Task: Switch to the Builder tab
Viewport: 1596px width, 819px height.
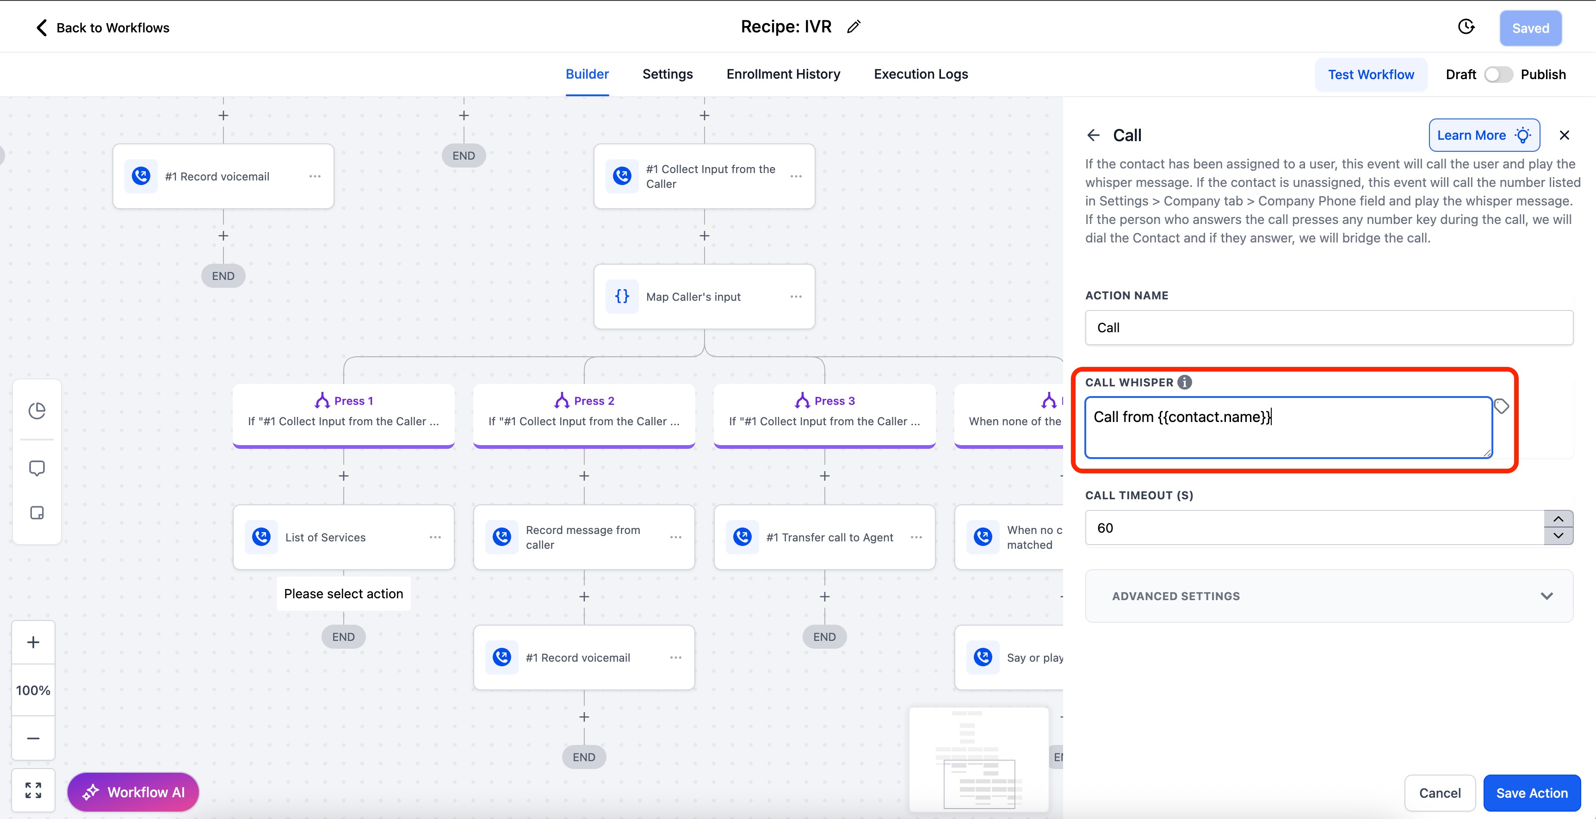Action: tap(587, 74)
